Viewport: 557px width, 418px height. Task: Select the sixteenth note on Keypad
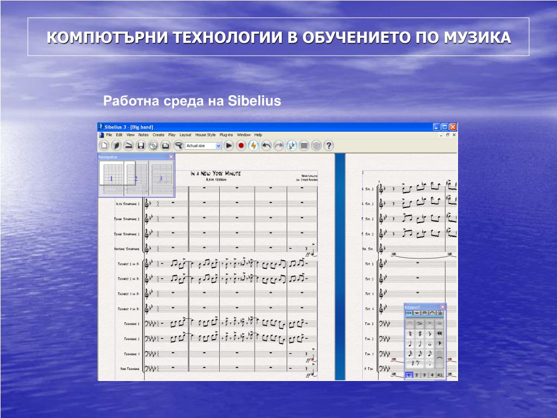click(419, 354)
